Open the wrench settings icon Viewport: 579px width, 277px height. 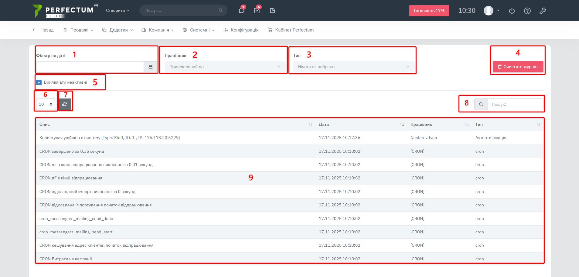[x=543, y=11]
